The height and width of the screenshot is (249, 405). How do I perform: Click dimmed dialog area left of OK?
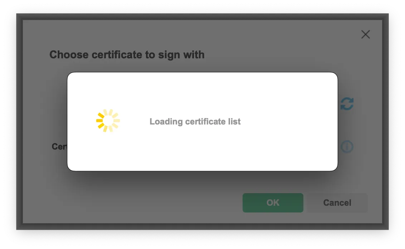pyautogui.click(x=145, y=203)
